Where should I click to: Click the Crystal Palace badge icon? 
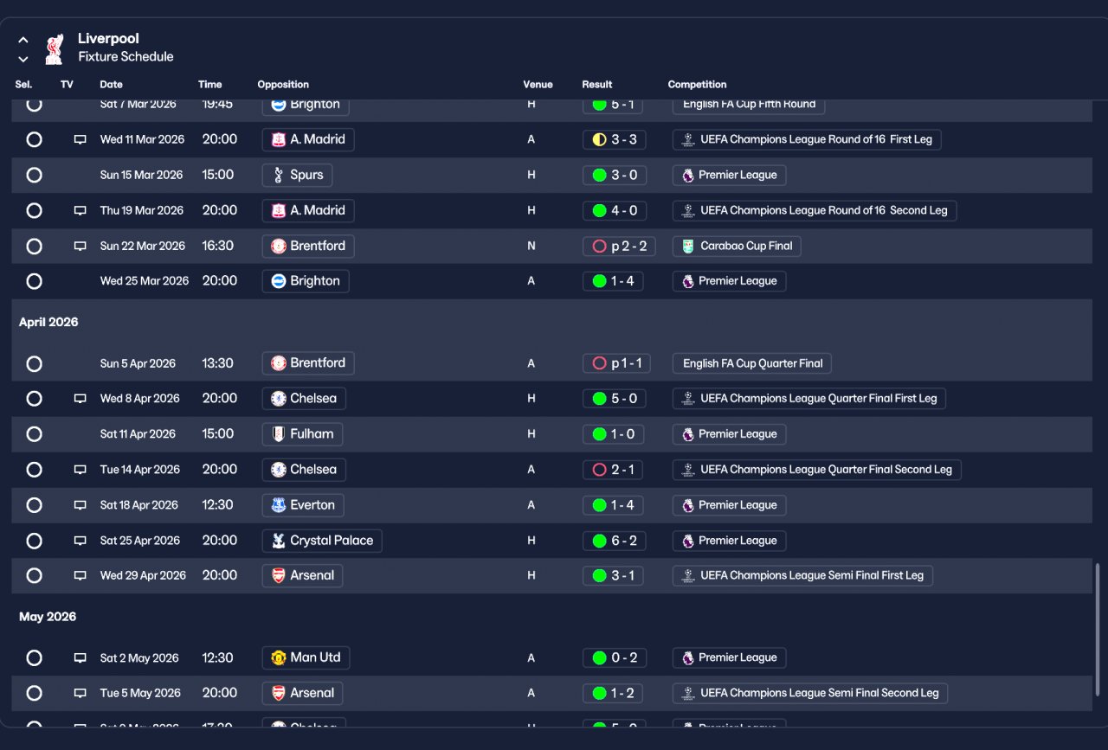tap(279, 541)
